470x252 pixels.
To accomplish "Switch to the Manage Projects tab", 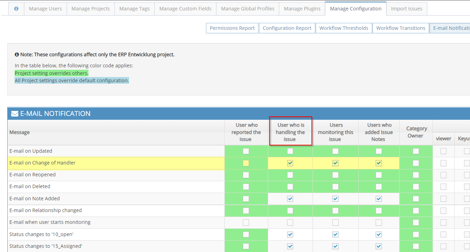I will 91,9.
